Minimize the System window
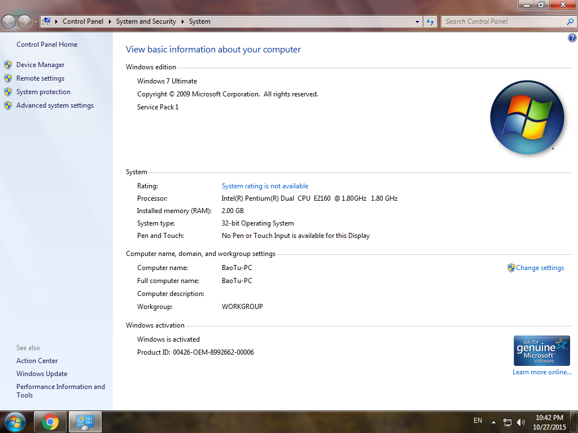 [x=527, y=5]
